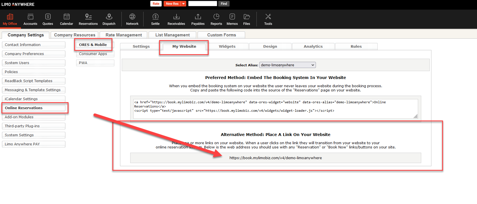
Task: Open the Accounts icon in toolbar
Action: (x=30, y=17)
